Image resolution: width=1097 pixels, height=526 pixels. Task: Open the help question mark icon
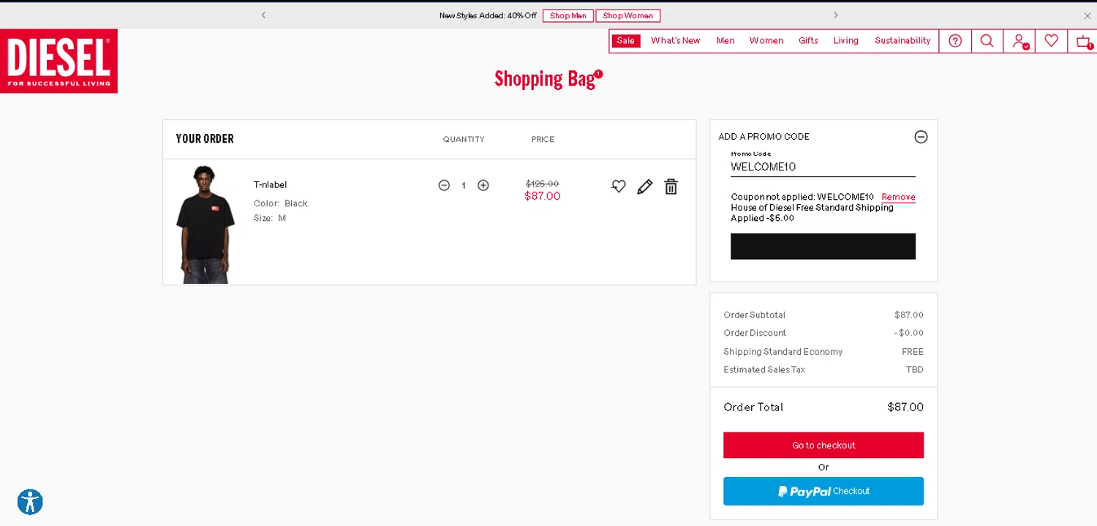click(955, 41)
